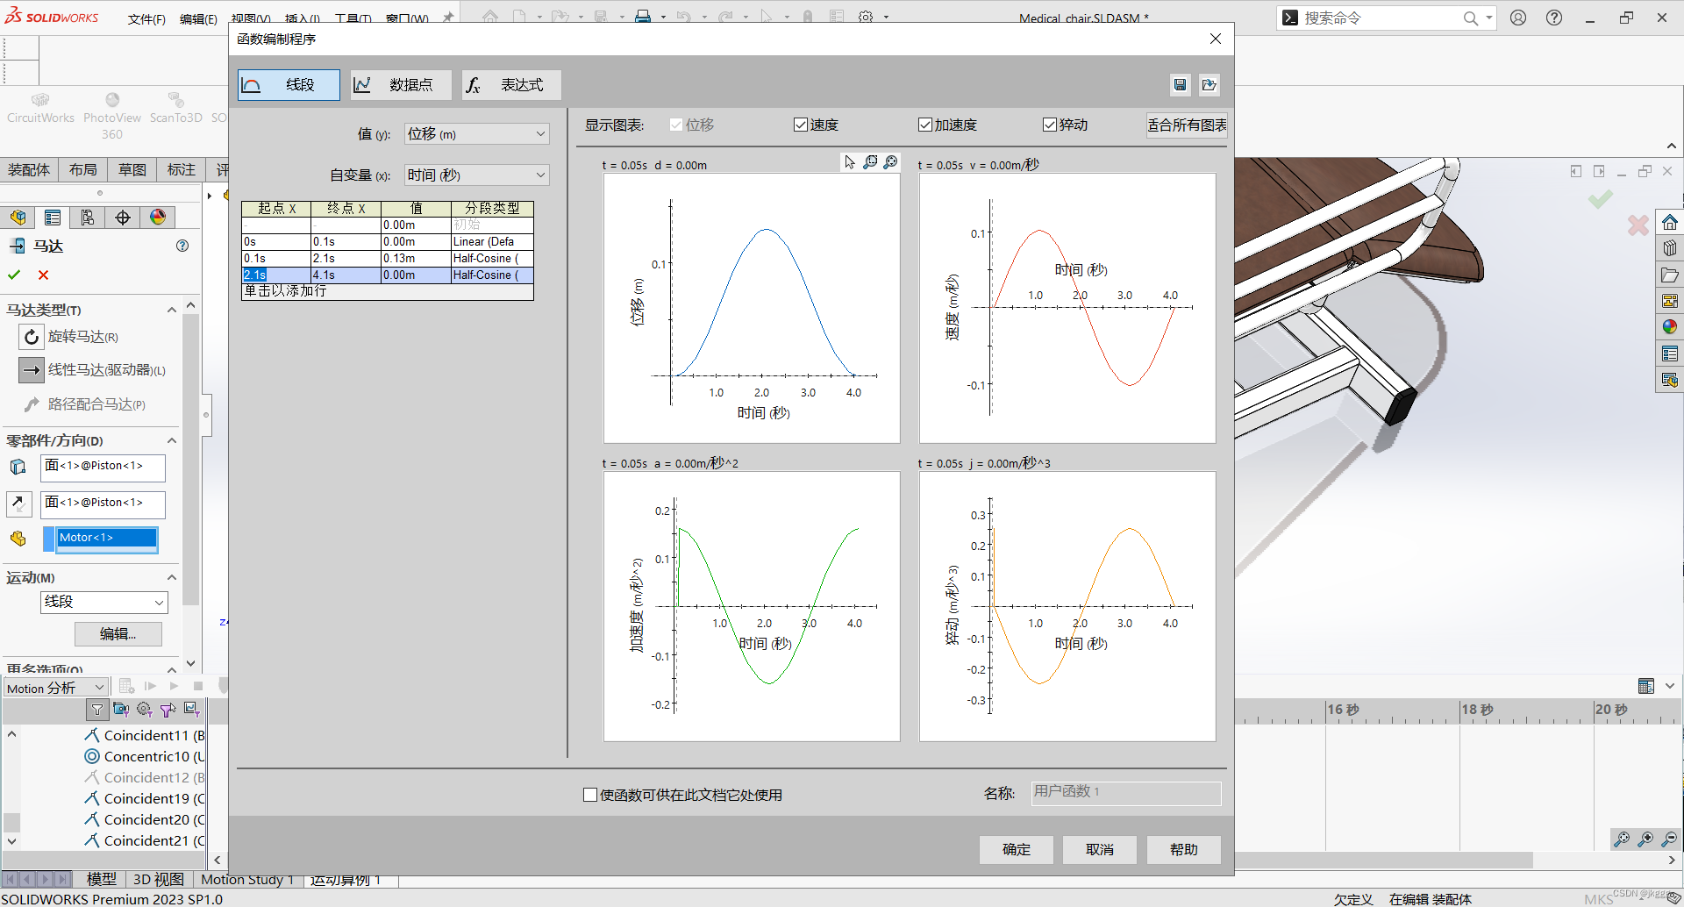Accept motor with green checkmark
The image size is (1684, 907).
coord(14,275)
